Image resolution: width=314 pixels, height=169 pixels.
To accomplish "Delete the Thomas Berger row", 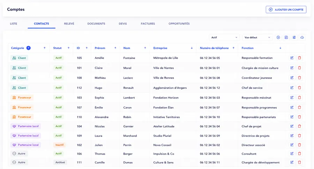I will 299,154.
